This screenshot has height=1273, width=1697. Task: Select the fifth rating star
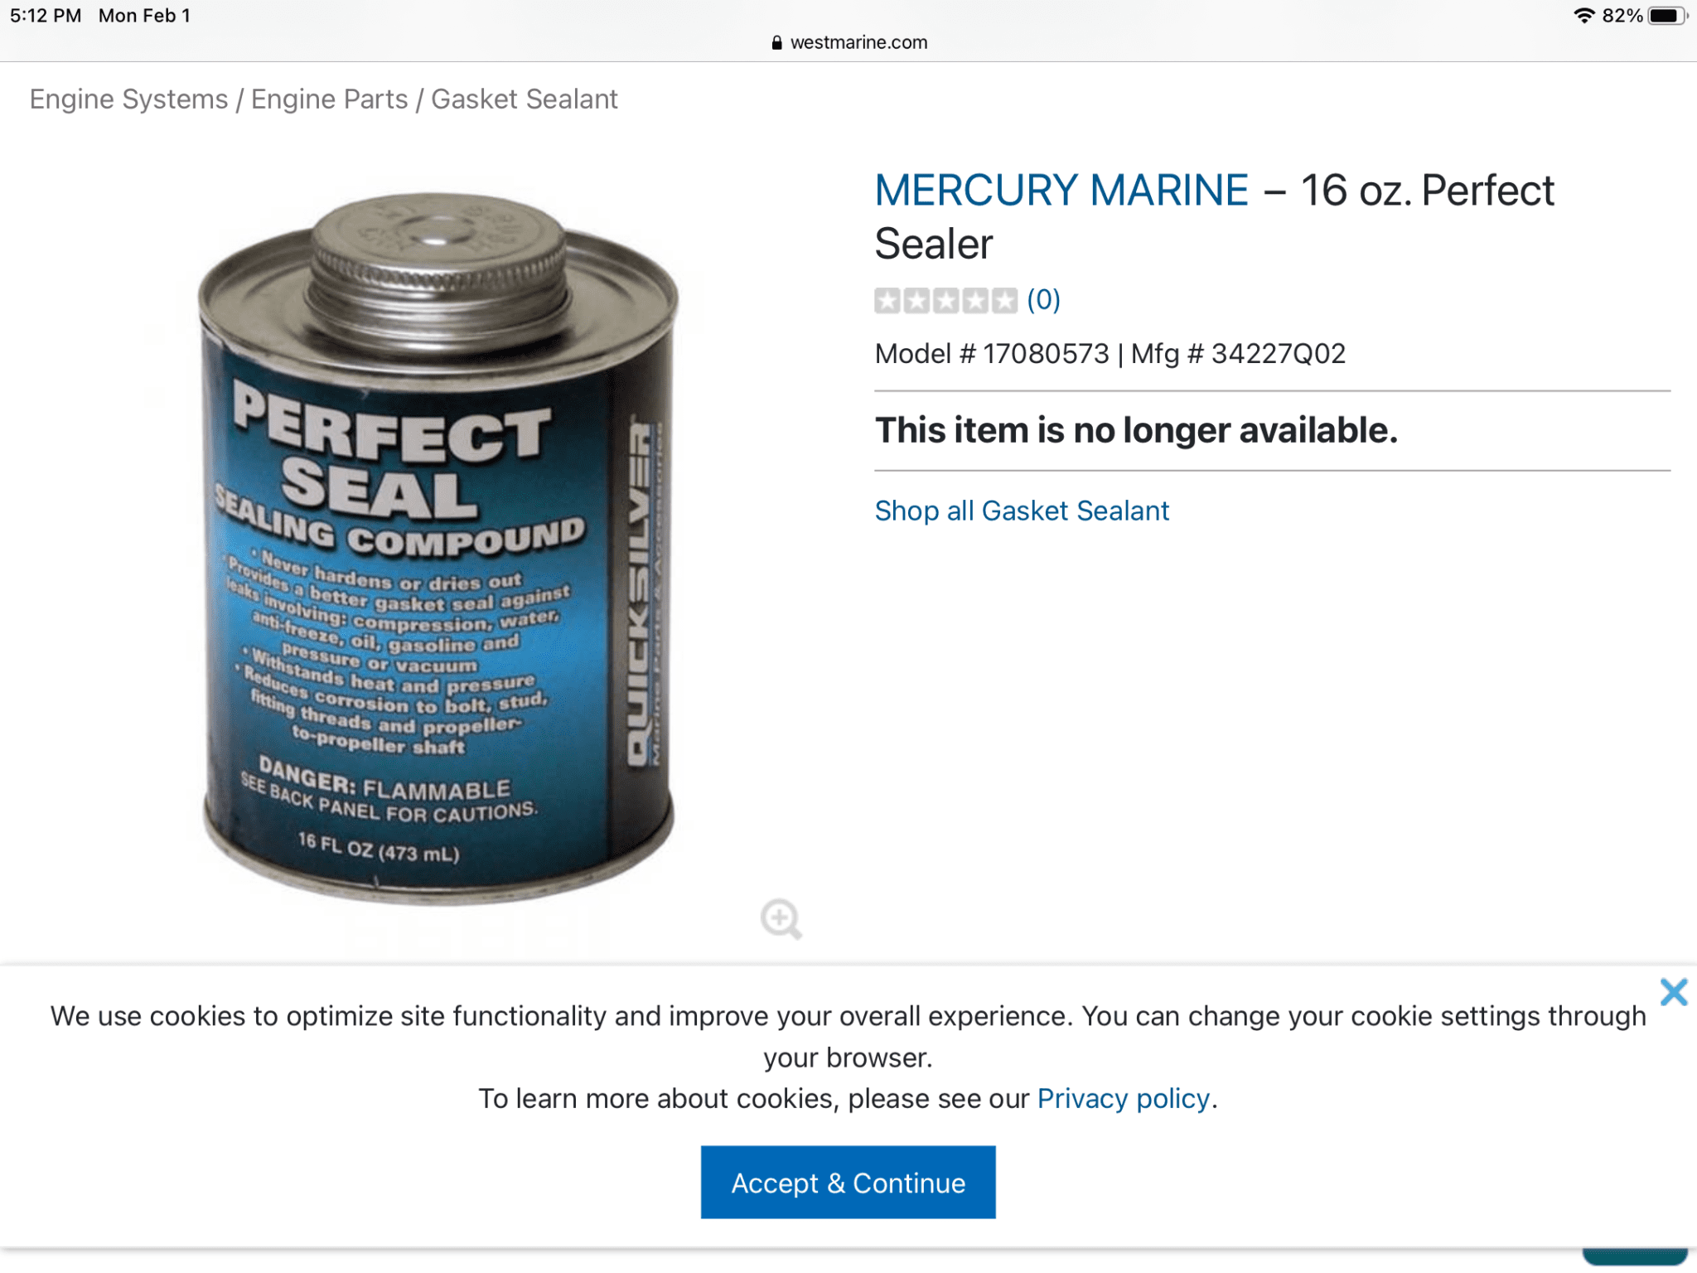pyautogui.click(x=1004, y=300)
